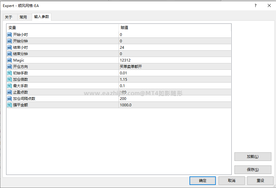Image resolution: width=276 pixels, height=188 pixels.
Task: Select the 开仓方向 variable name
Action: [x=20, y=67]
